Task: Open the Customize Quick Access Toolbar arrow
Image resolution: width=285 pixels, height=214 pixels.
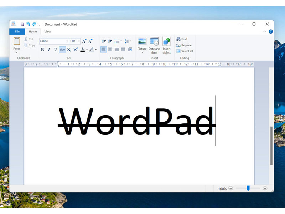Action: pos(39,25)
